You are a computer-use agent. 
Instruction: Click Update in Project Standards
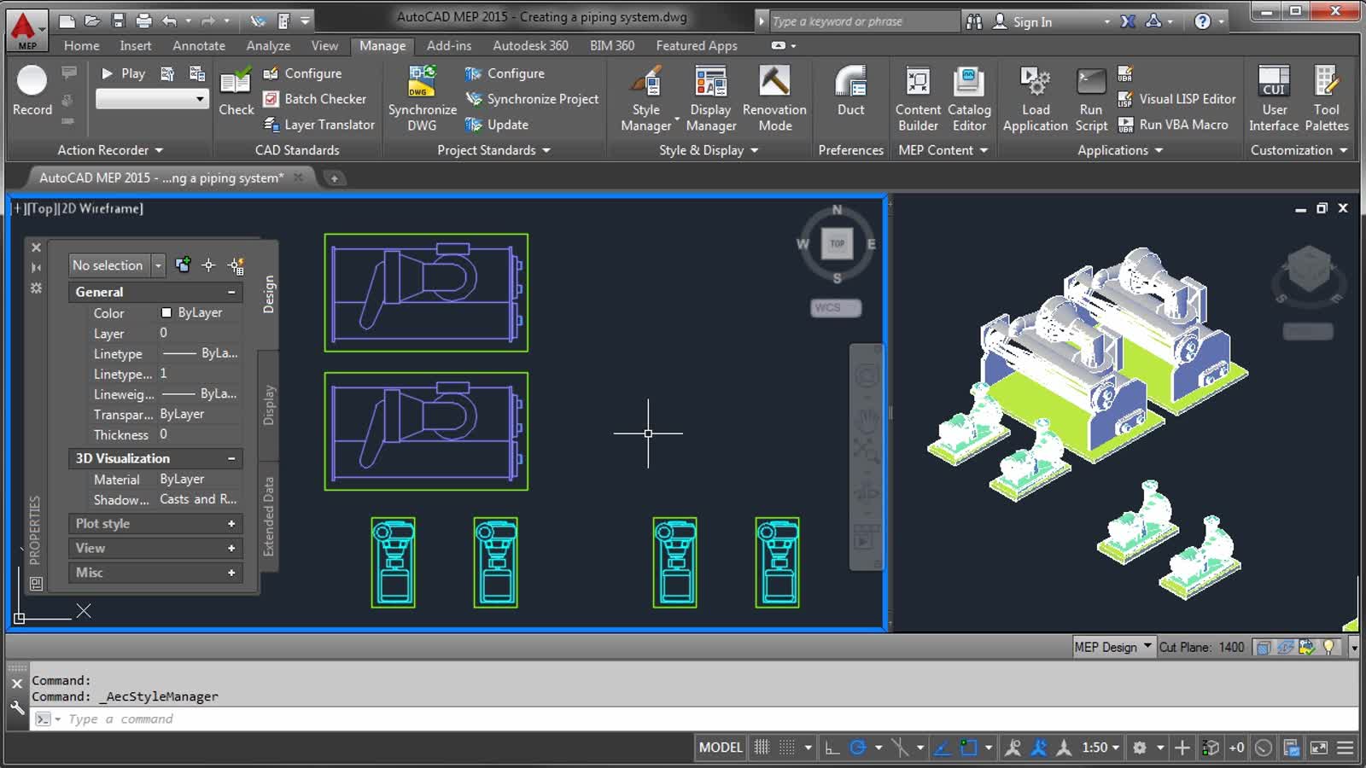[497, 125]
